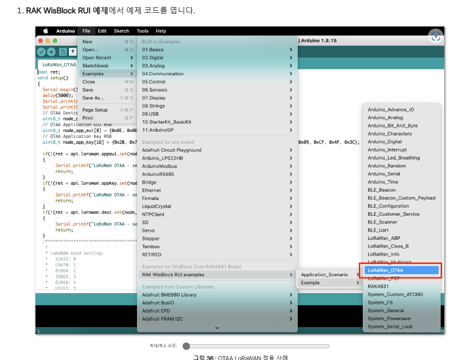The width and height of the screenshot is (451, 360).
Task: Expand Servo examples submenu
Action: (x=217, y=230)
